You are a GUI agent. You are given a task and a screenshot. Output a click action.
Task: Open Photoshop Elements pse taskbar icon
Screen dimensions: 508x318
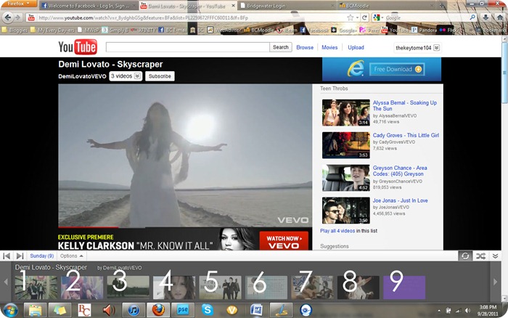point(183,310)
